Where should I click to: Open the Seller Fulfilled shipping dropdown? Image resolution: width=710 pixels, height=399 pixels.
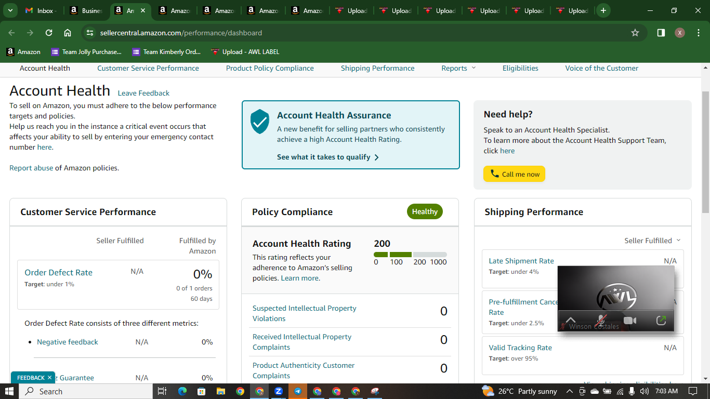point(652,241)
